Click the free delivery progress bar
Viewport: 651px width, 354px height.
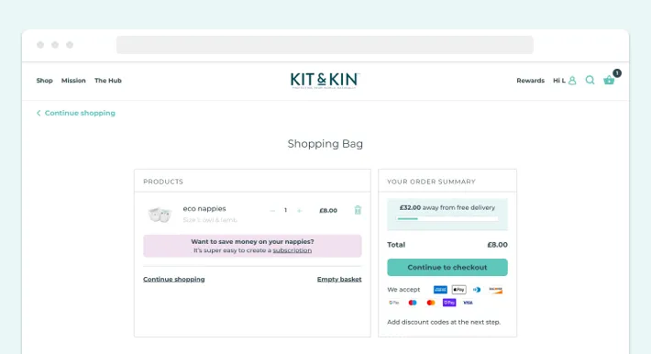447,218
